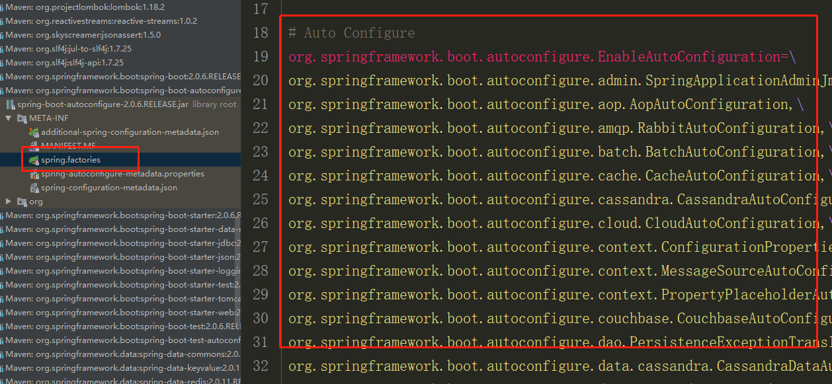Click the context.ConfigurationProperties line
This screenshot has width=832, height=384.
[x=560, y=247]
